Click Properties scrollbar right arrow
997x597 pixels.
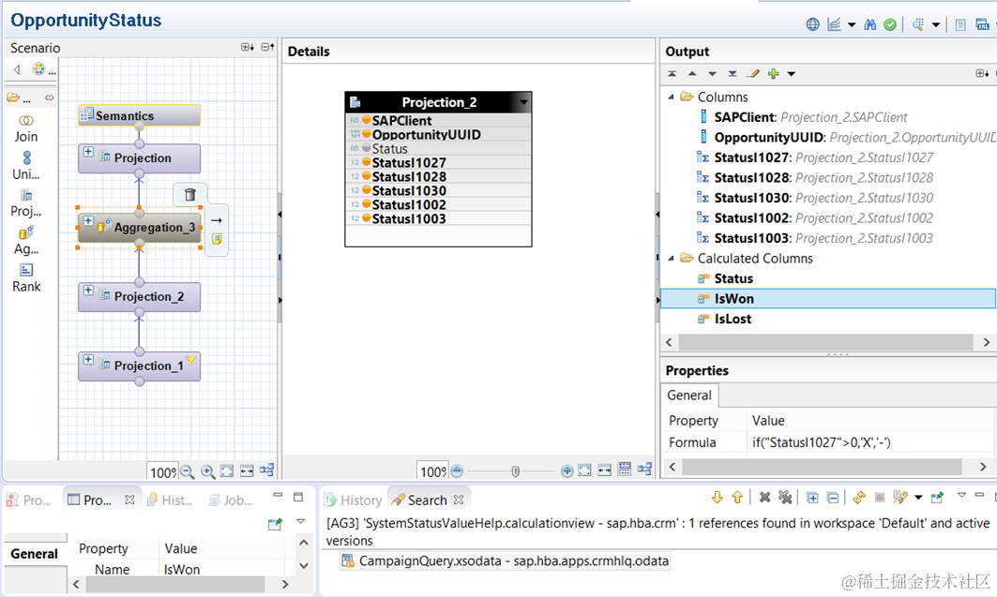click(983, 467)
